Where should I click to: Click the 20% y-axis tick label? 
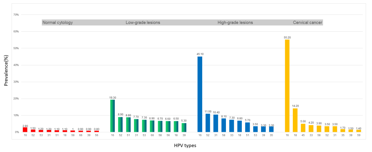click(16, 98)
